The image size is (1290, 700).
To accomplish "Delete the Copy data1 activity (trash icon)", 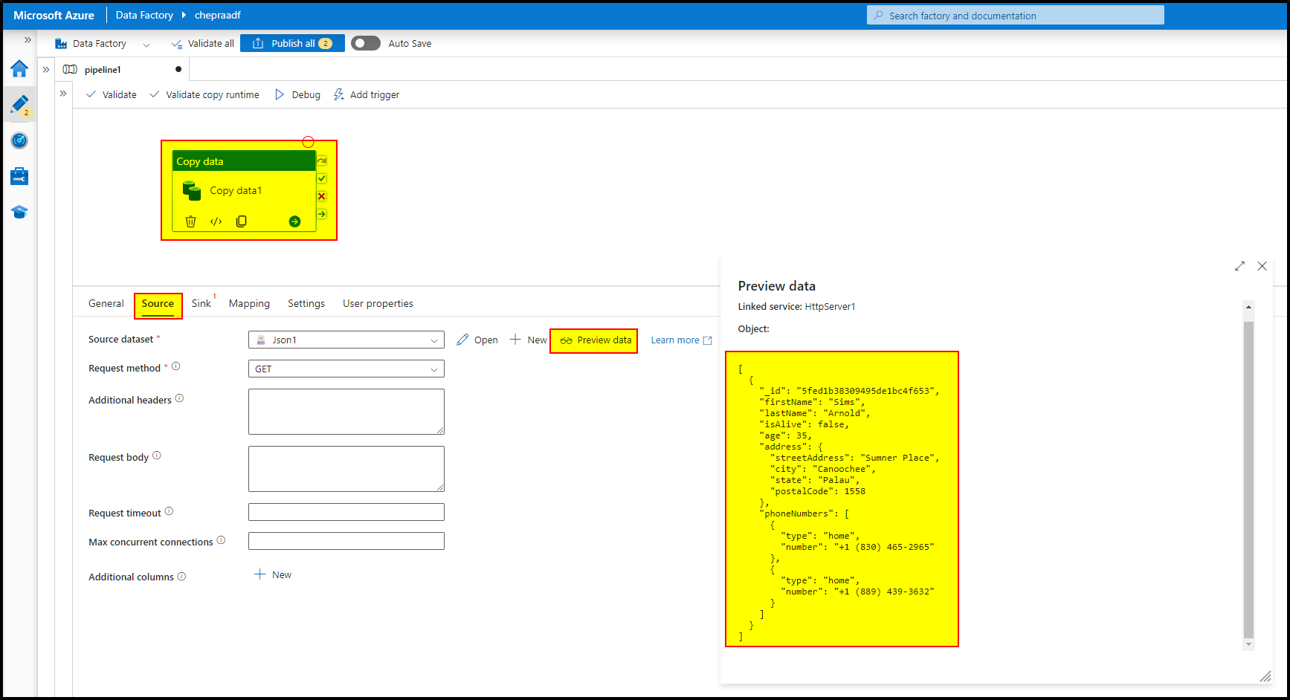I will coord(190,221).
